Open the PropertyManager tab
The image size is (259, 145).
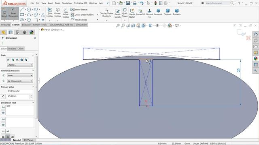coord(11,32)
